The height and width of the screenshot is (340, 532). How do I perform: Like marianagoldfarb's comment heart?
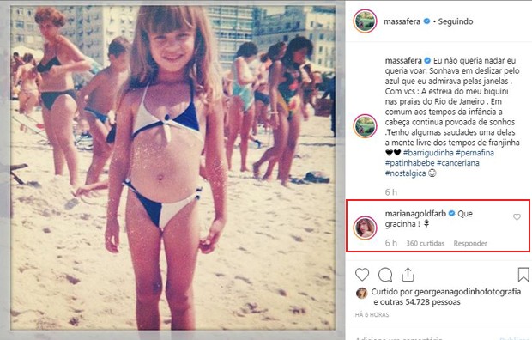tap(517, 216)
